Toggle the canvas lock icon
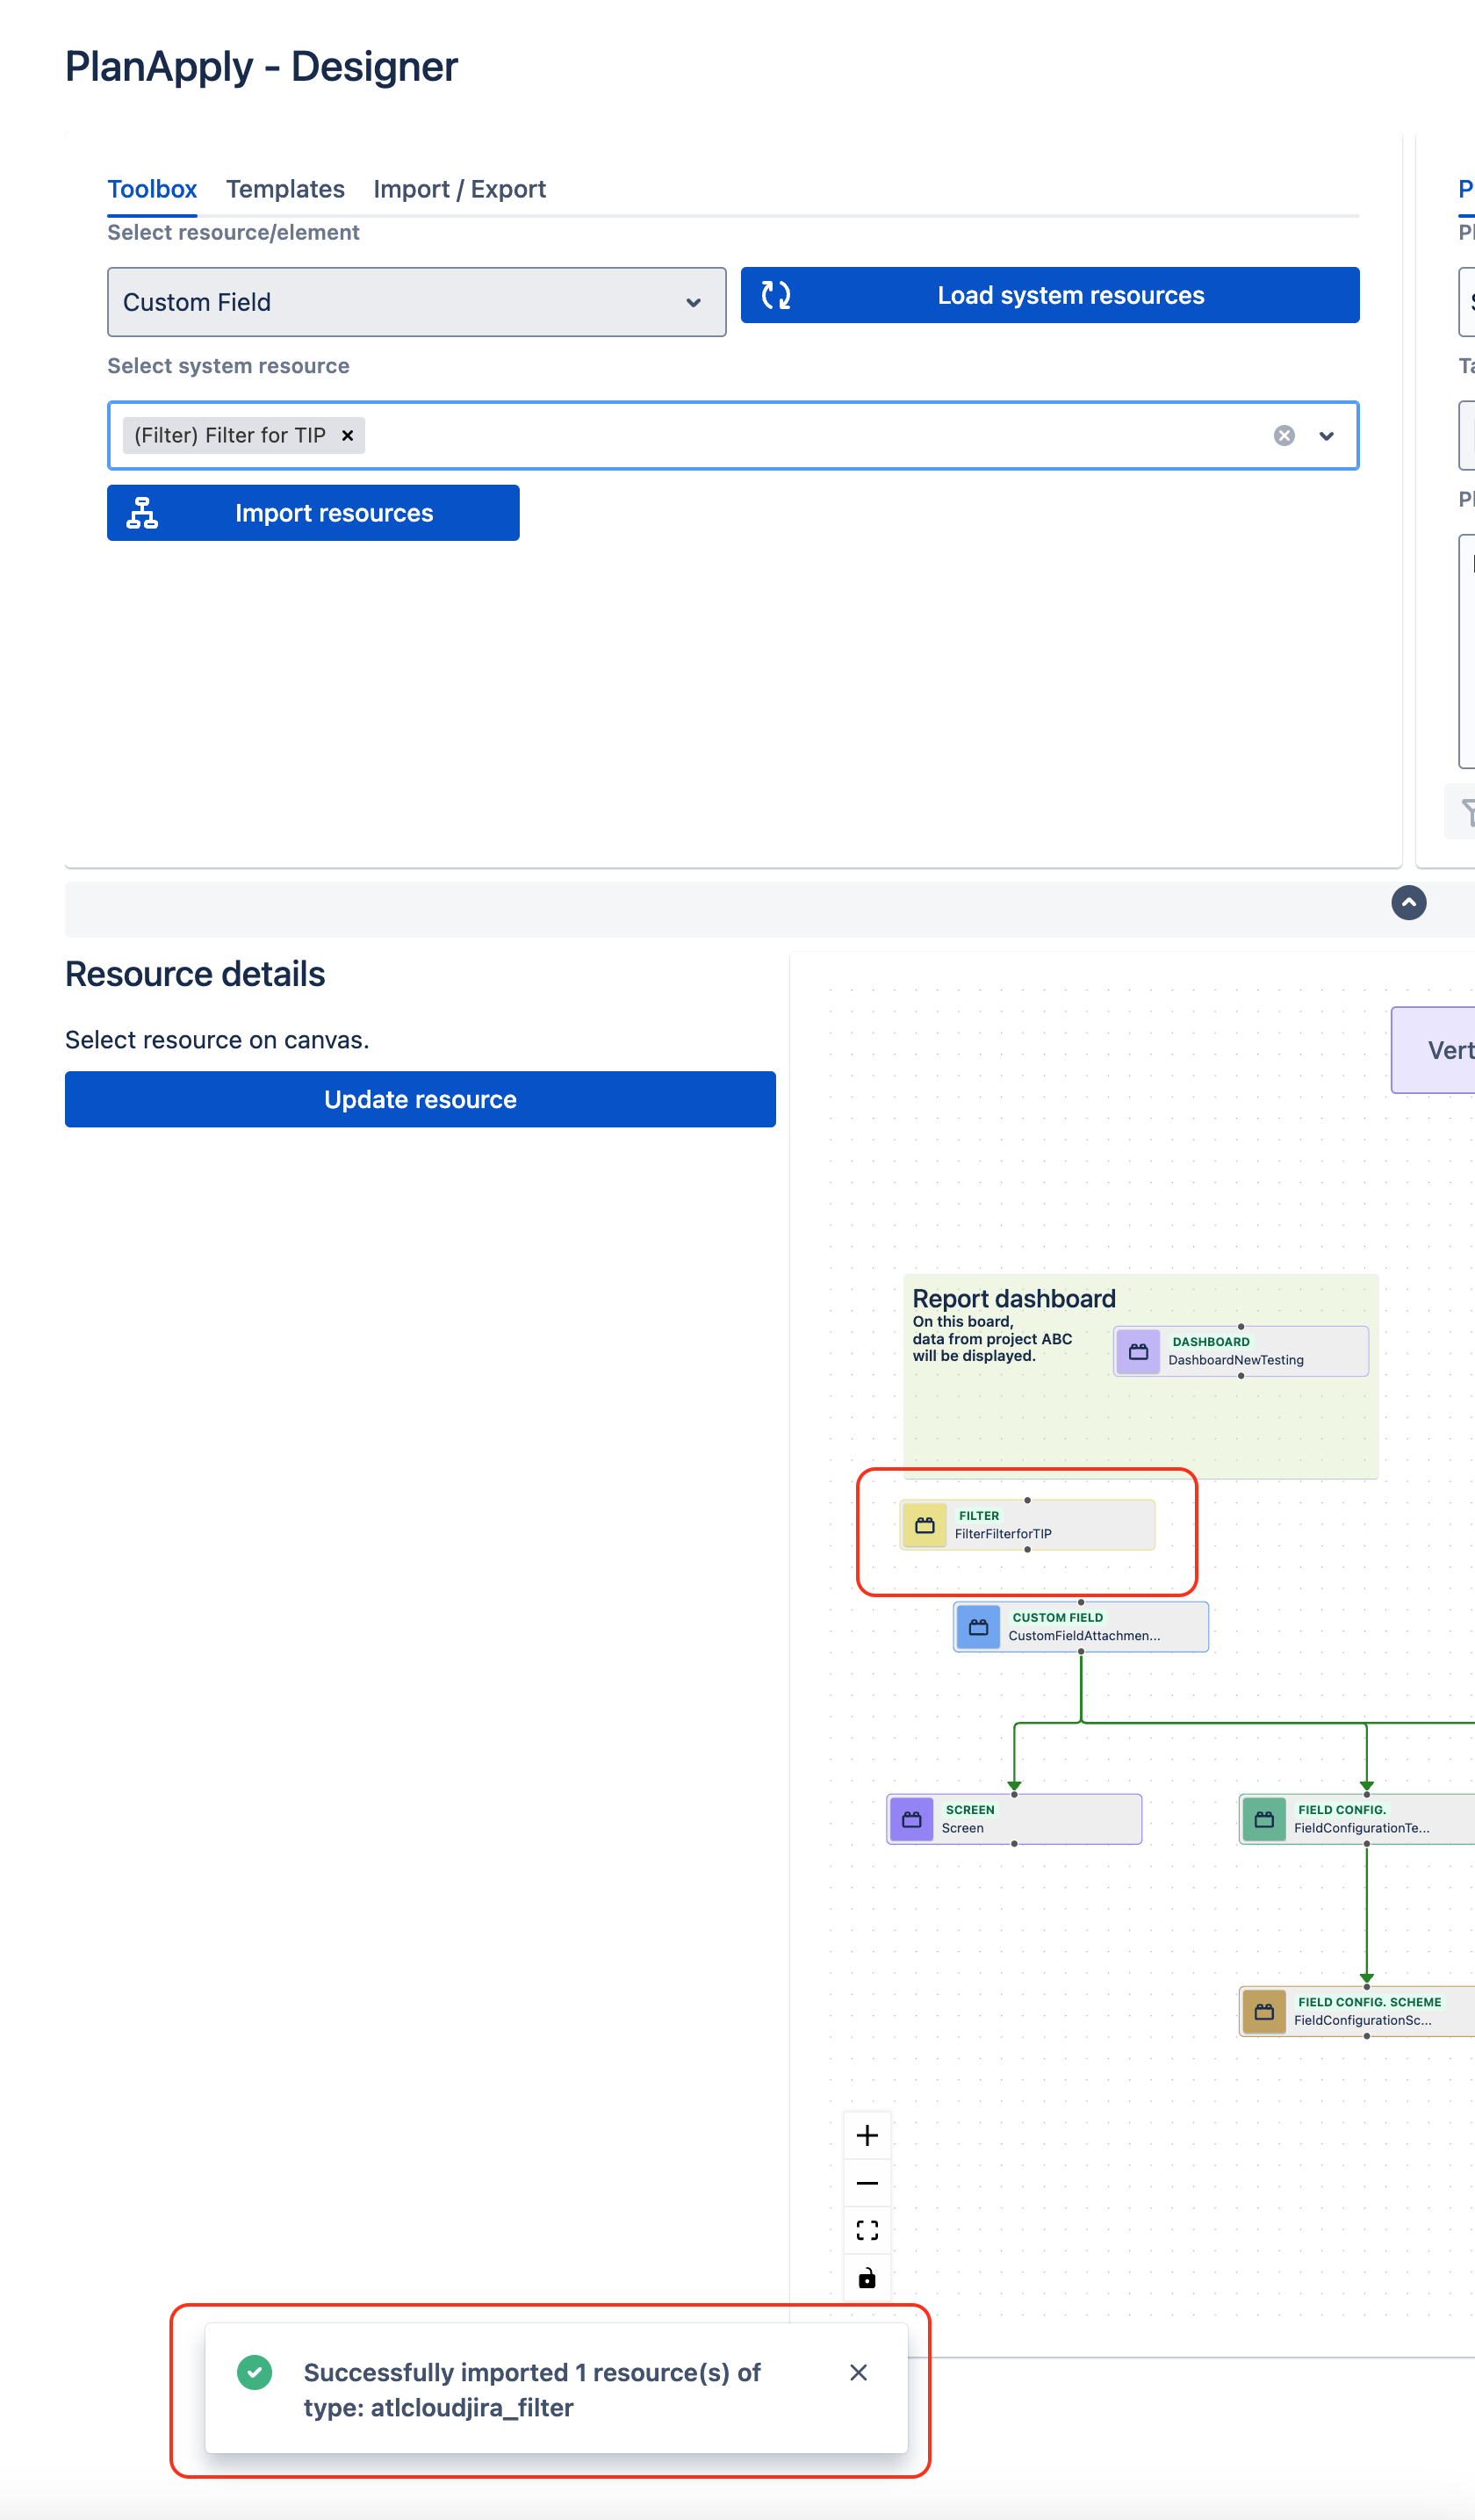 click(x=867, y=2278)
